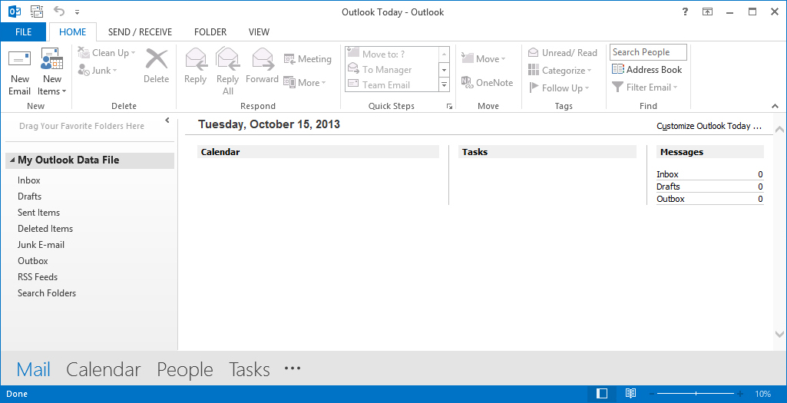This screenshot has height=403, width=787.
Task: Open Customize Quick Access Toolbar dropdown
Action: [77, 12]
